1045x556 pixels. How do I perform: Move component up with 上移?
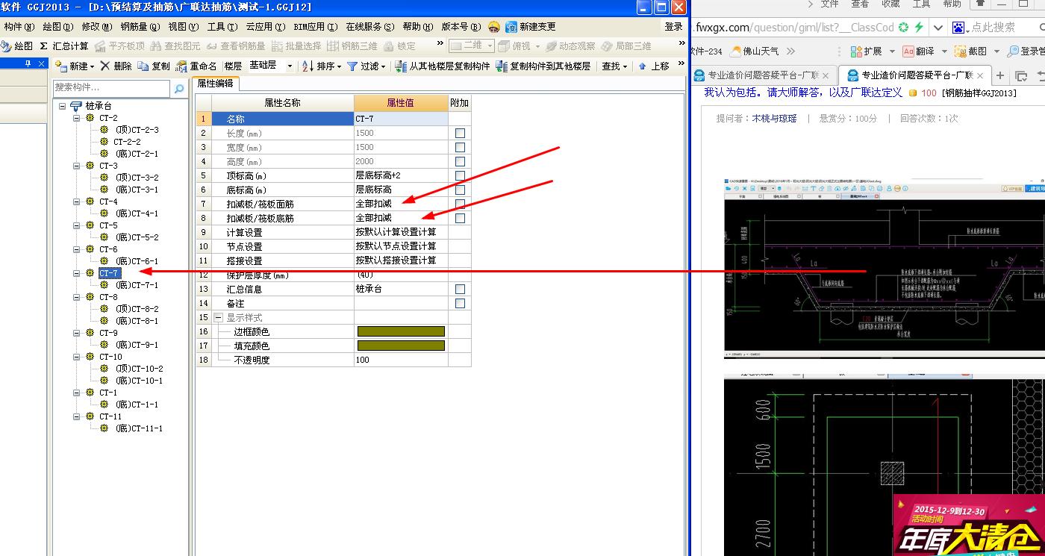coord(654,66)
